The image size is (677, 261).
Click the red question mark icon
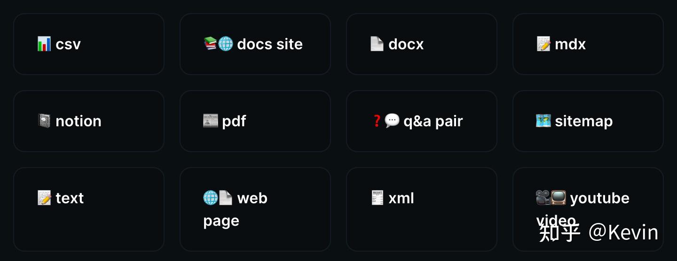[377, 121]
